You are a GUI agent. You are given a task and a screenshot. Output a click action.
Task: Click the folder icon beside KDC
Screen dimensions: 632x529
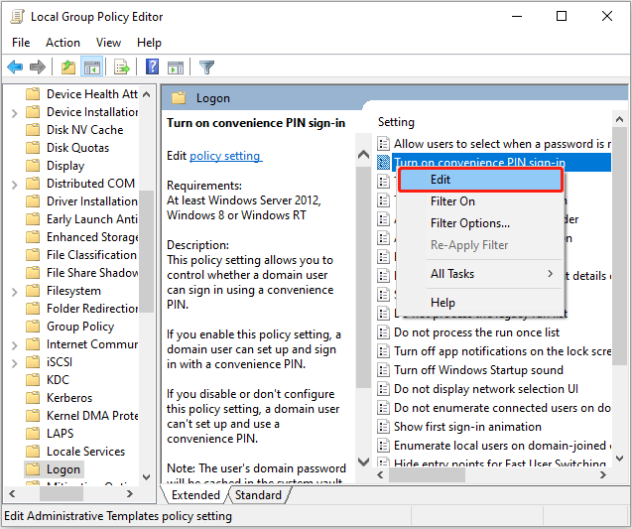33,379
